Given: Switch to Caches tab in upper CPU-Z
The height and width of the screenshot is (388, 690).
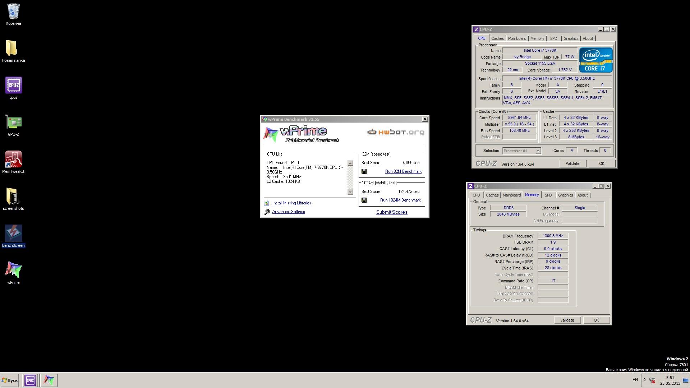Looking at the screenshot, I should pyautogui.click(x=497, y=38).
